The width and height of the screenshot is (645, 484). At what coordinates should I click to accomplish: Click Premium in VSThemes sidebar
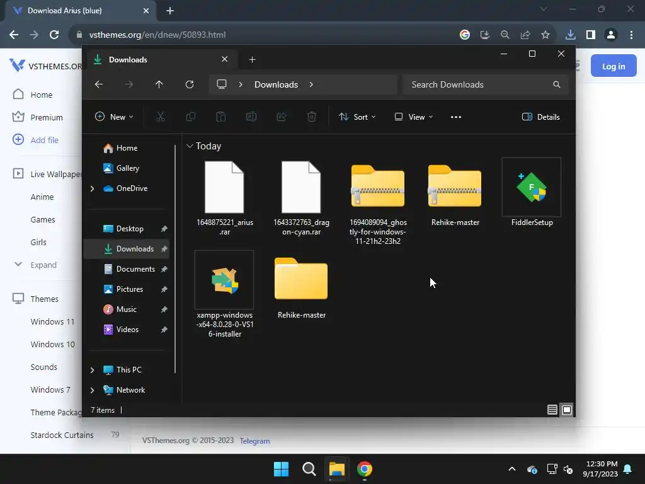tap(47, 117)
